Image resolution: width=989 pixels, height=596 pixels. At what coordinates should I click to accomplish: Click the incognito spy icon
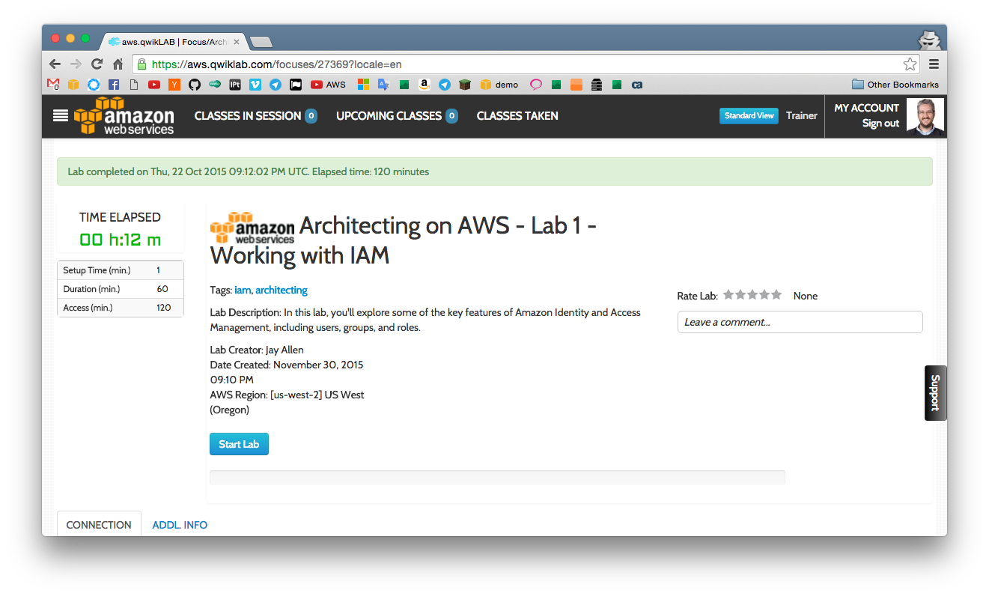click(x=928, y=40)
